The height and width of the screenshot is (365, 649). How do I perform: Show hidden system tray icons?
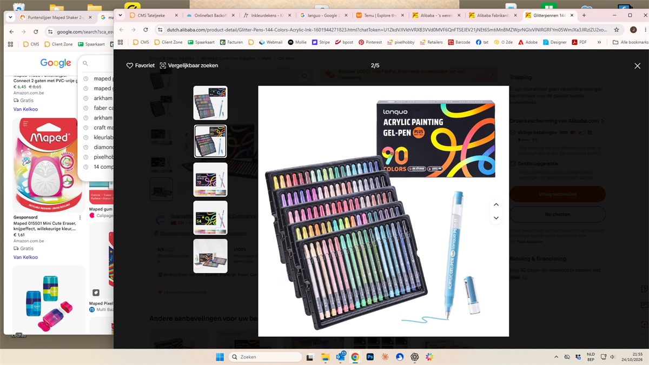557,357
